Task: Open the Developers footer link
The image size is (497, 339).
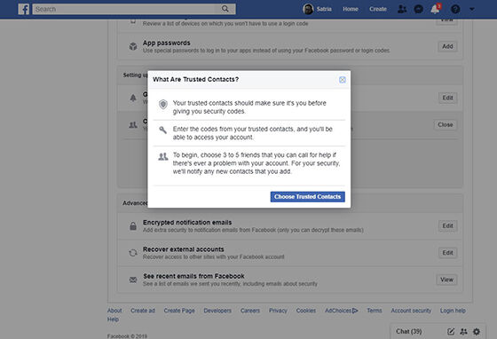Action: coord(217,311)
